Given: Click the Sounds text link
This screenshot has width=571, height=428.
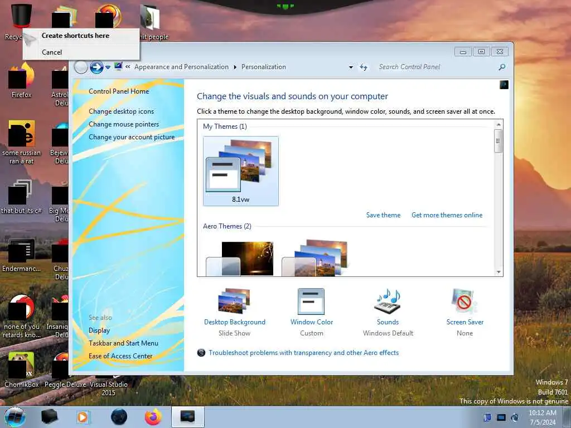Looking at the screenshot, I should click(x=388, y=322).
